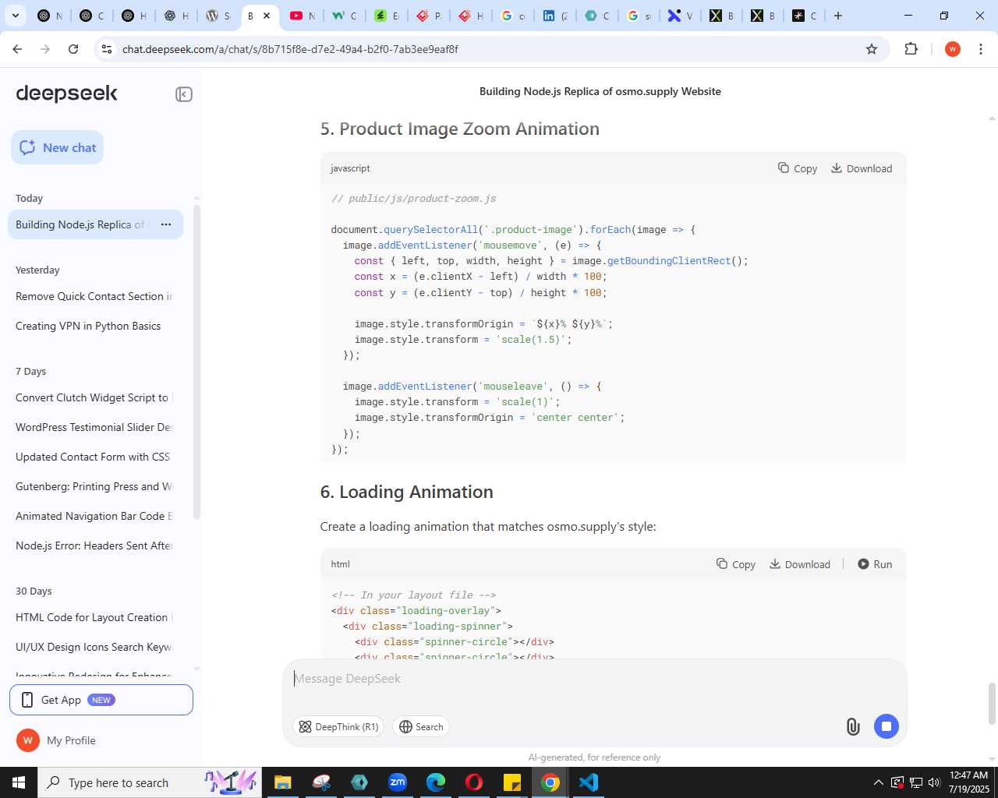Select the address bar URL
This screenshot has height=798, width=998.
(290, 49)
